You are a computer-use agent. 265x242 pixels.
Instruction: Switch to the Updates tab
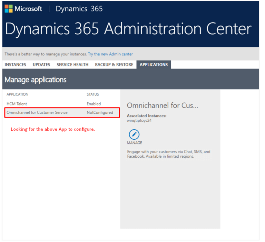(41, 65)
